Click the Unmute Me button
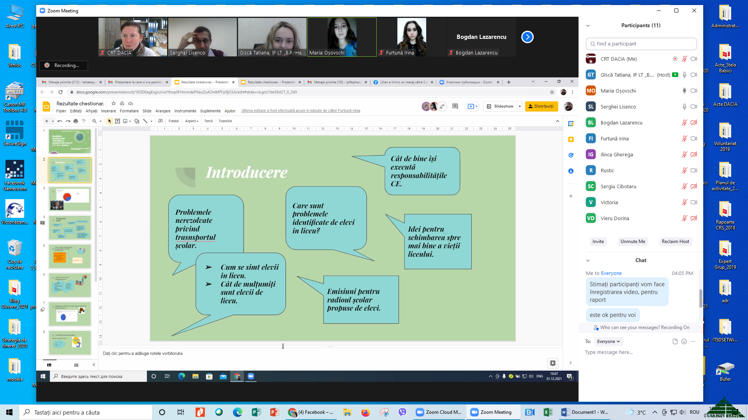Screen dimensions: 748x420 633,241
